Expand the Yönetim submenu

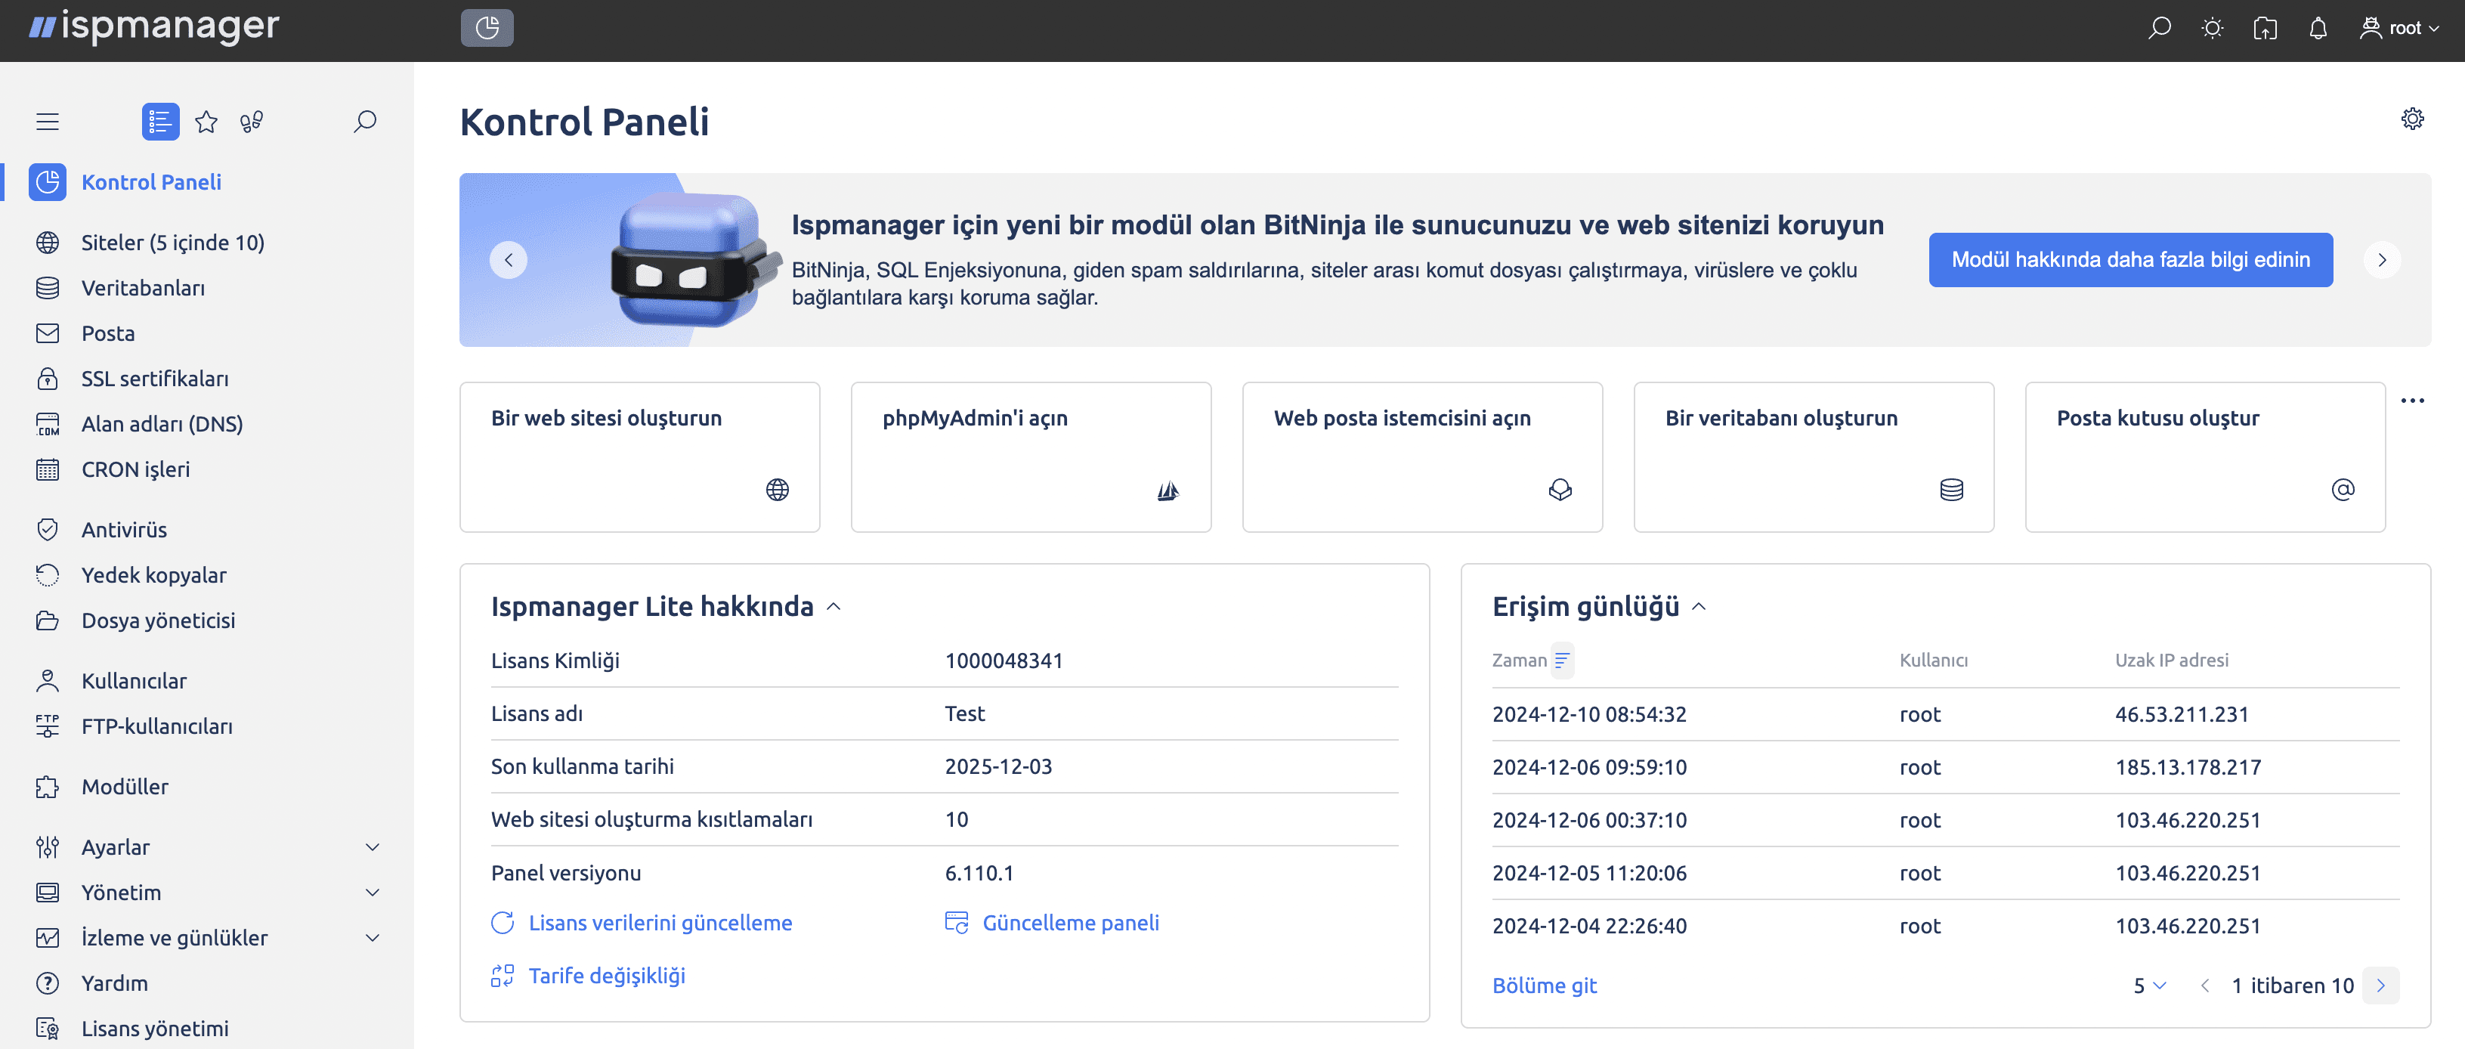click(373, 893)
